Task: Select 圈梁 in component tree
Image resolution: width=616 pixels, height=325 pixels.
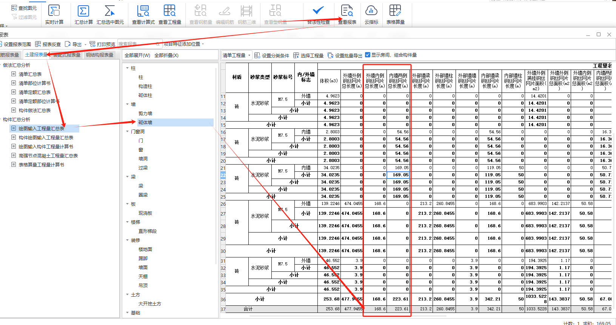Action: point(143,195)
